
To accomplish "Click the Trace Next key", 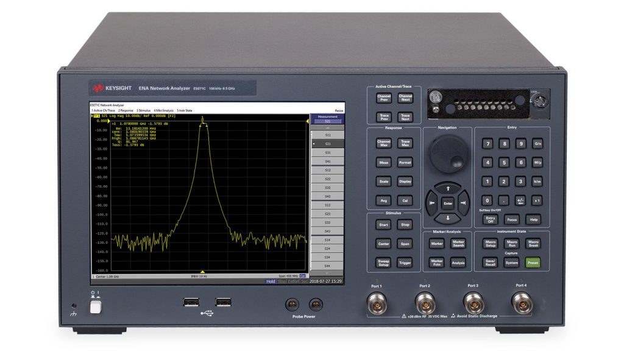I will coord(405,117).
